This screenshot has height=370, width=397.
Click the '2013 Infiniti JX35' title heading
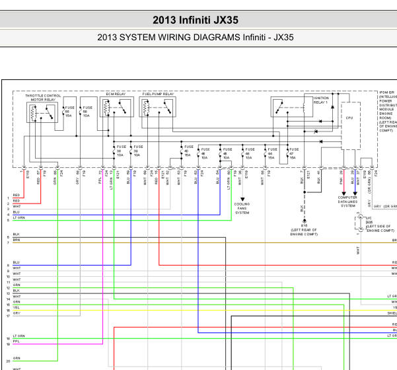click(x=196, y=20)
